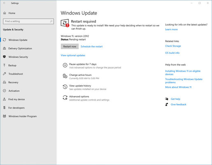Screen dimensions: 212x165
Task: Go to Windows Security section
Action: (x=18, y=57)
